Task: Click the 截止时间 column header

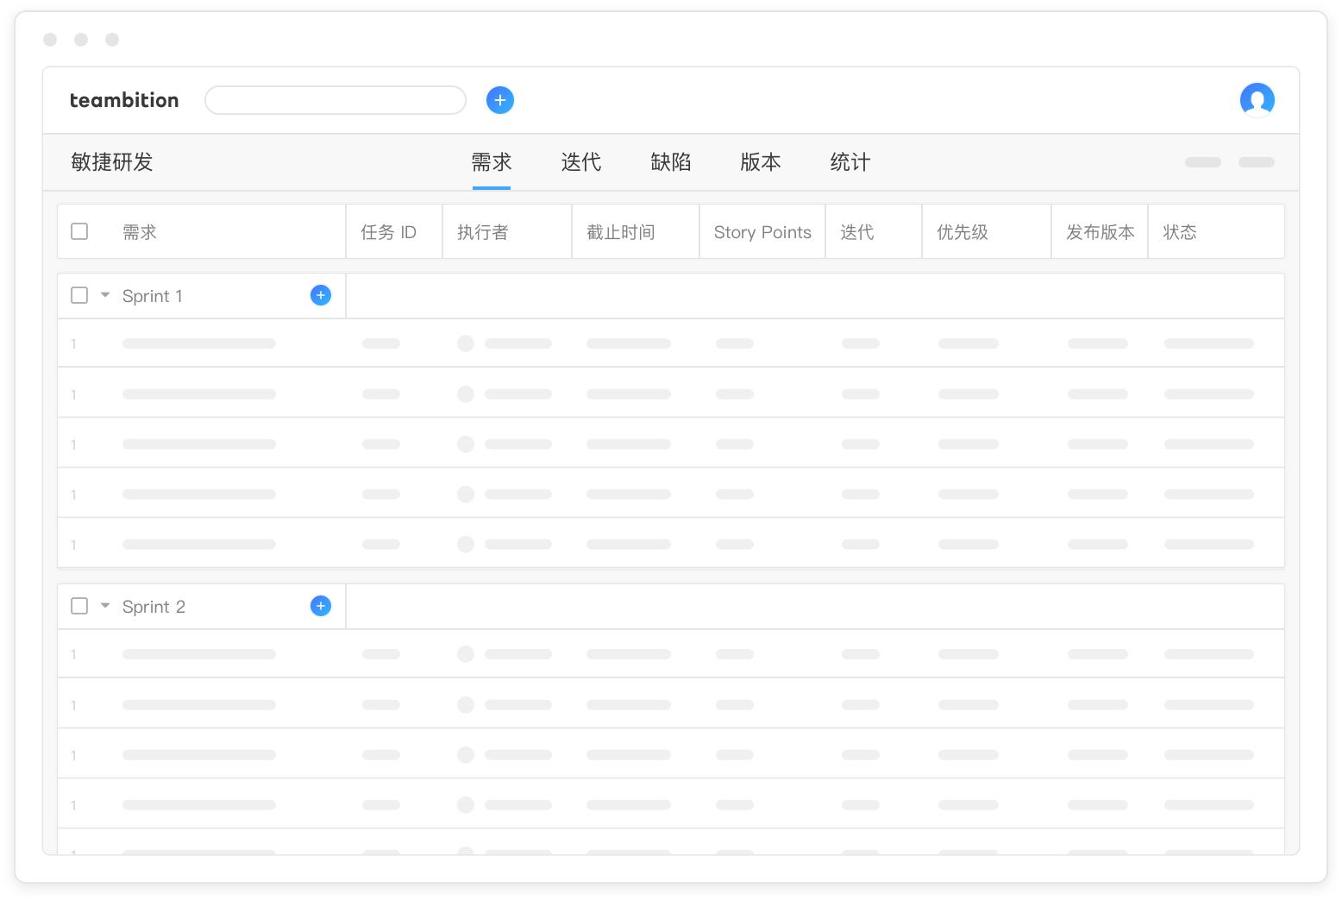Action: pos(621,232)
